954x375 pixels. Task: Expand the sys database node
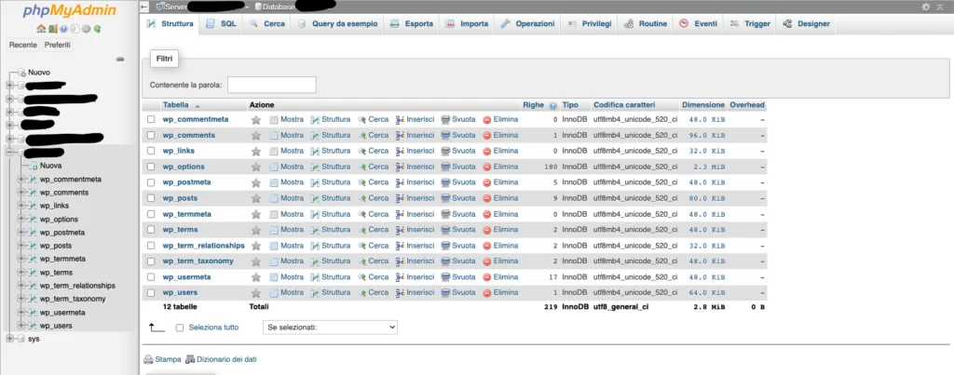point(9,339)
